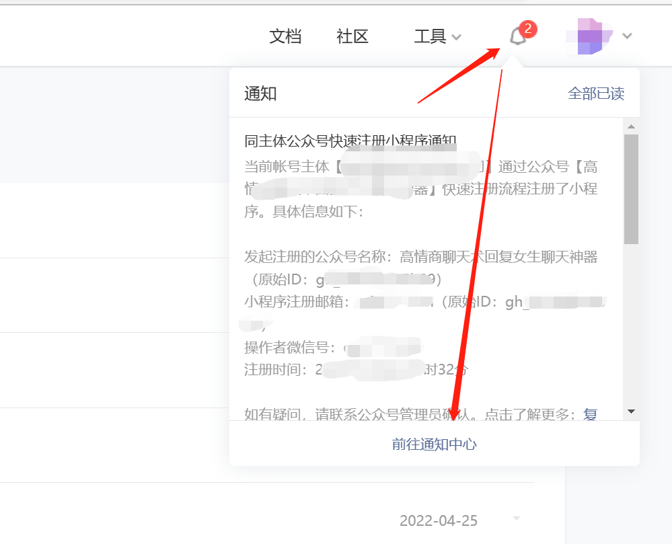This screenshot has width=672, height=544.
Task: Select the date text 2022-04-25
Action: coord(439,520)
